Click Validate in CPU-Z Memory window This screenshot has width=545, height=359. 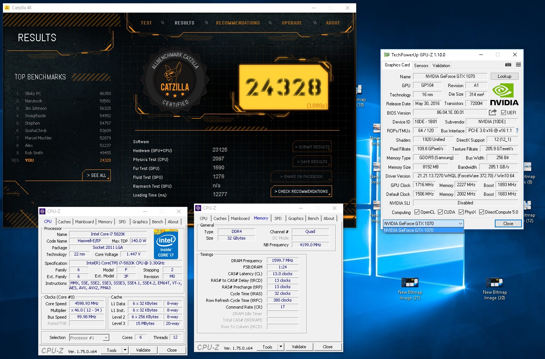click(x=299, y=347)
